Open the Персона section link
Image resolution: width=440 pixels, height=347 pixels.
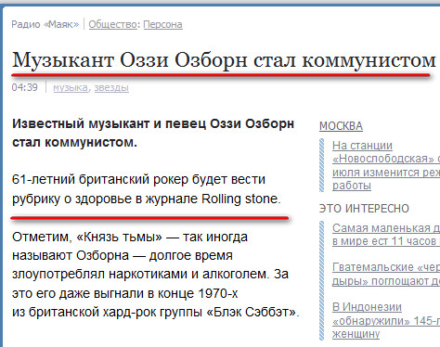tap(162, 24)
